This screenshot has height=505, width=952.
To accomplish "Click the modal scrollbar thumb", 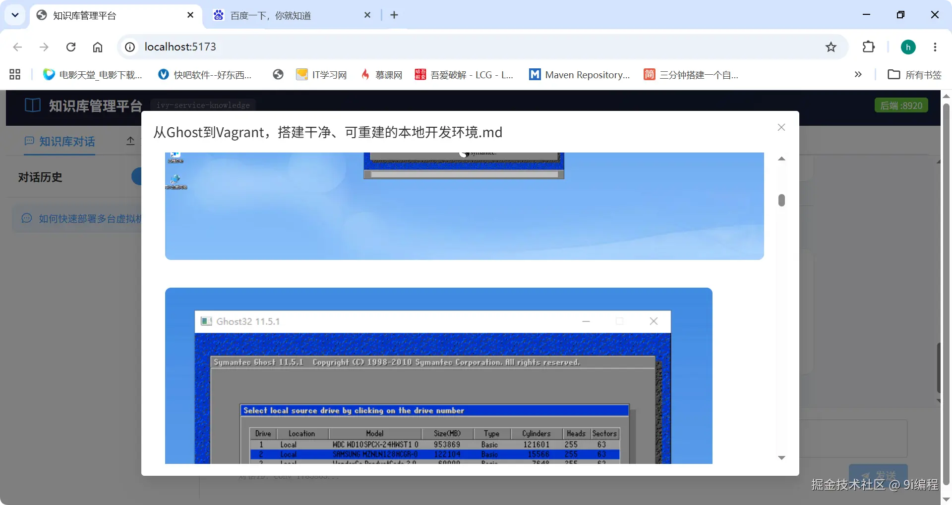I will coord(782,200).
